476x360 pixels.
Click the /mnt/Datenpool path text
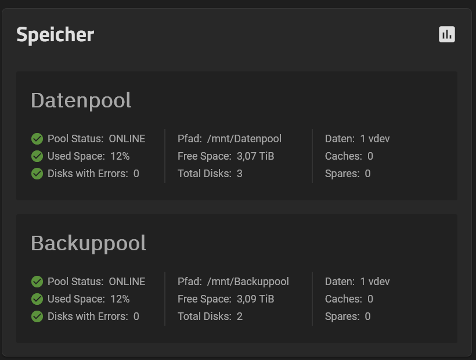(x=244, y=139)
